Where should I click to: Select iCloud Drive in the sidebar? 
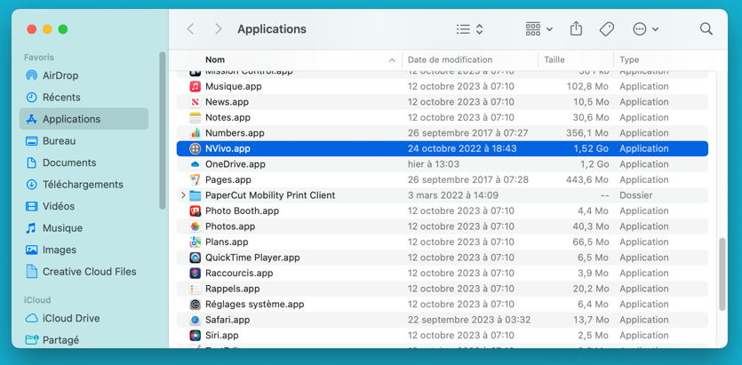click(71, 318)
